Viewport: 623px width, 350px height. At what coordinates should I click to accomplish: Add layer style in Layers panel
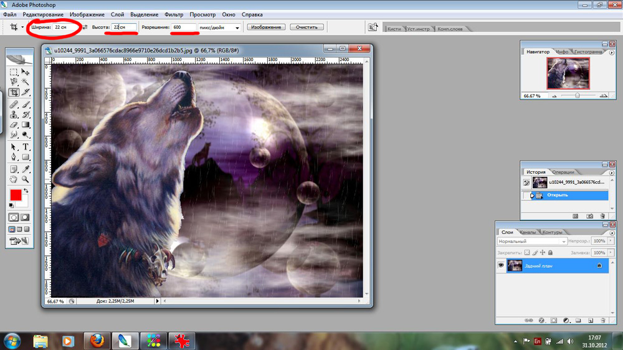pyautogui.click(x=541, y=320)
